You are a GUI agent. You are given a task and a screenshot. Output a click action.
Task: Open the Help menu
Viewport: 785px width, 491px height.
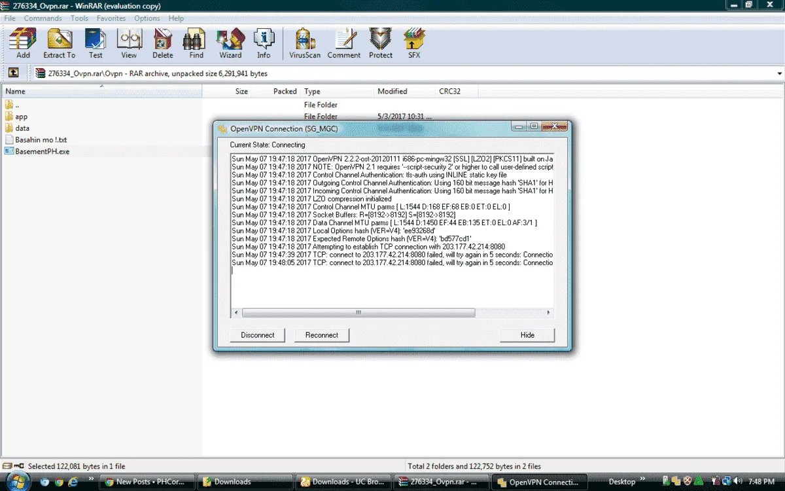[x=176, y=18]
